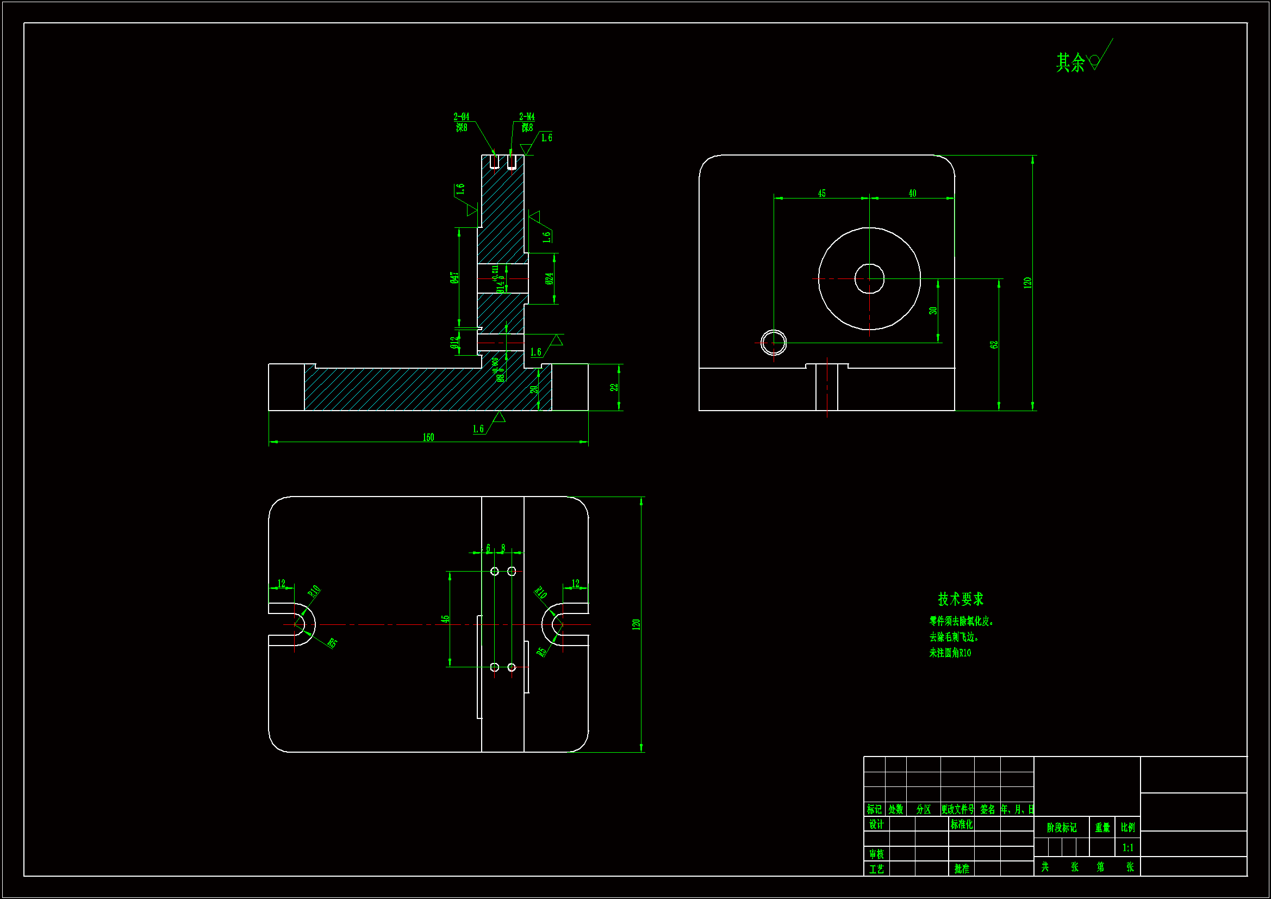The image size is (1271, 899).
Task: Click the 2-Φ4 深8 hole callout
Action: pos(461,122)
